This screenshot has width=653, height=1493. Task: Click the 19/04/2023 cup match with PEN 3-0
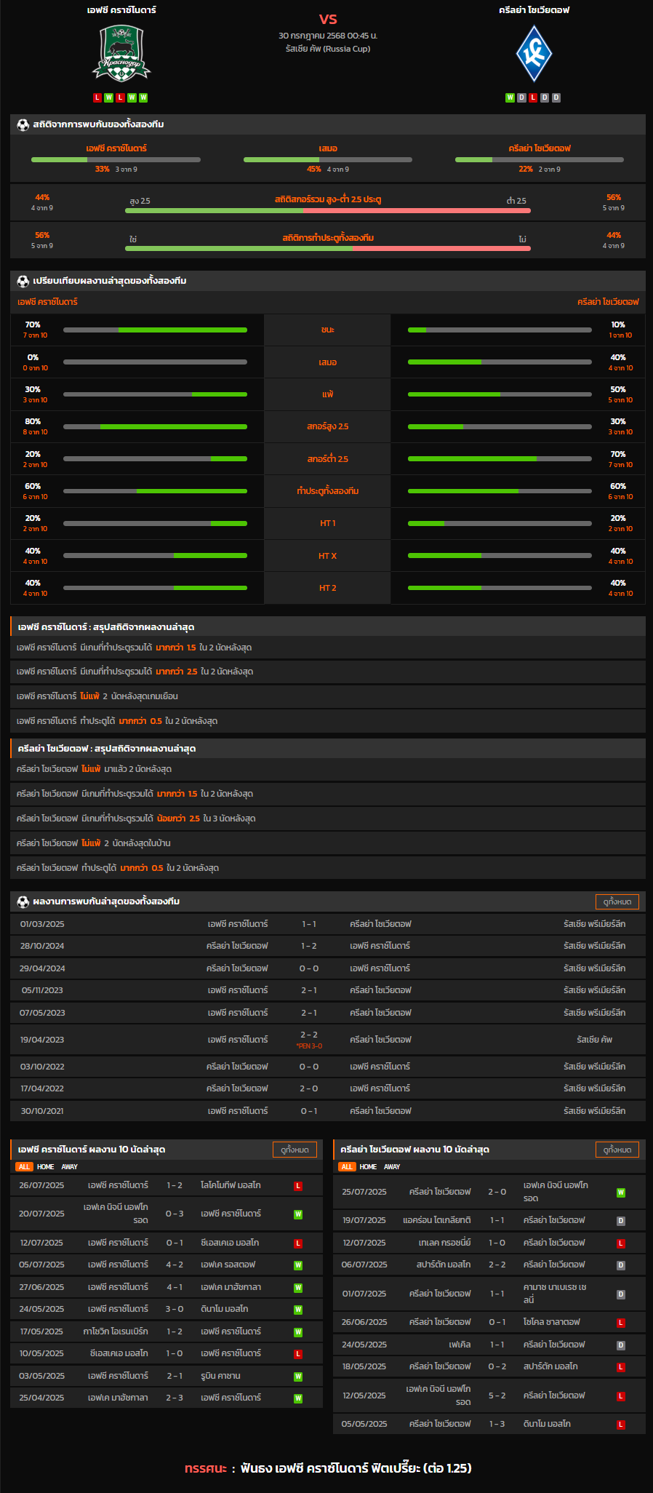click(x=328, y=1040)
